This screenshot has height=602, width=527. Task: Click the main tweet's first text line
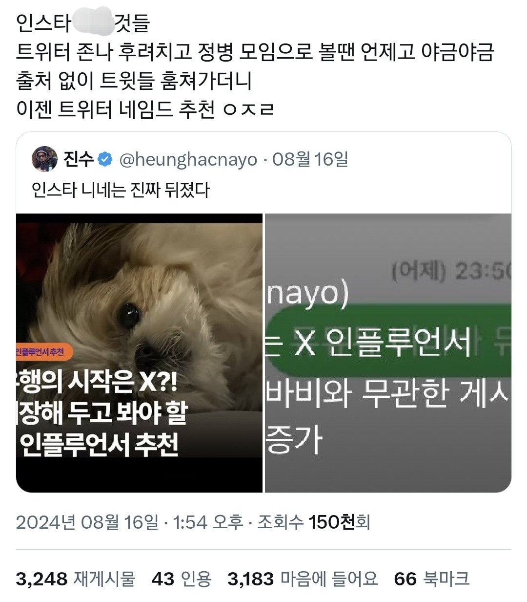point(83,23)
